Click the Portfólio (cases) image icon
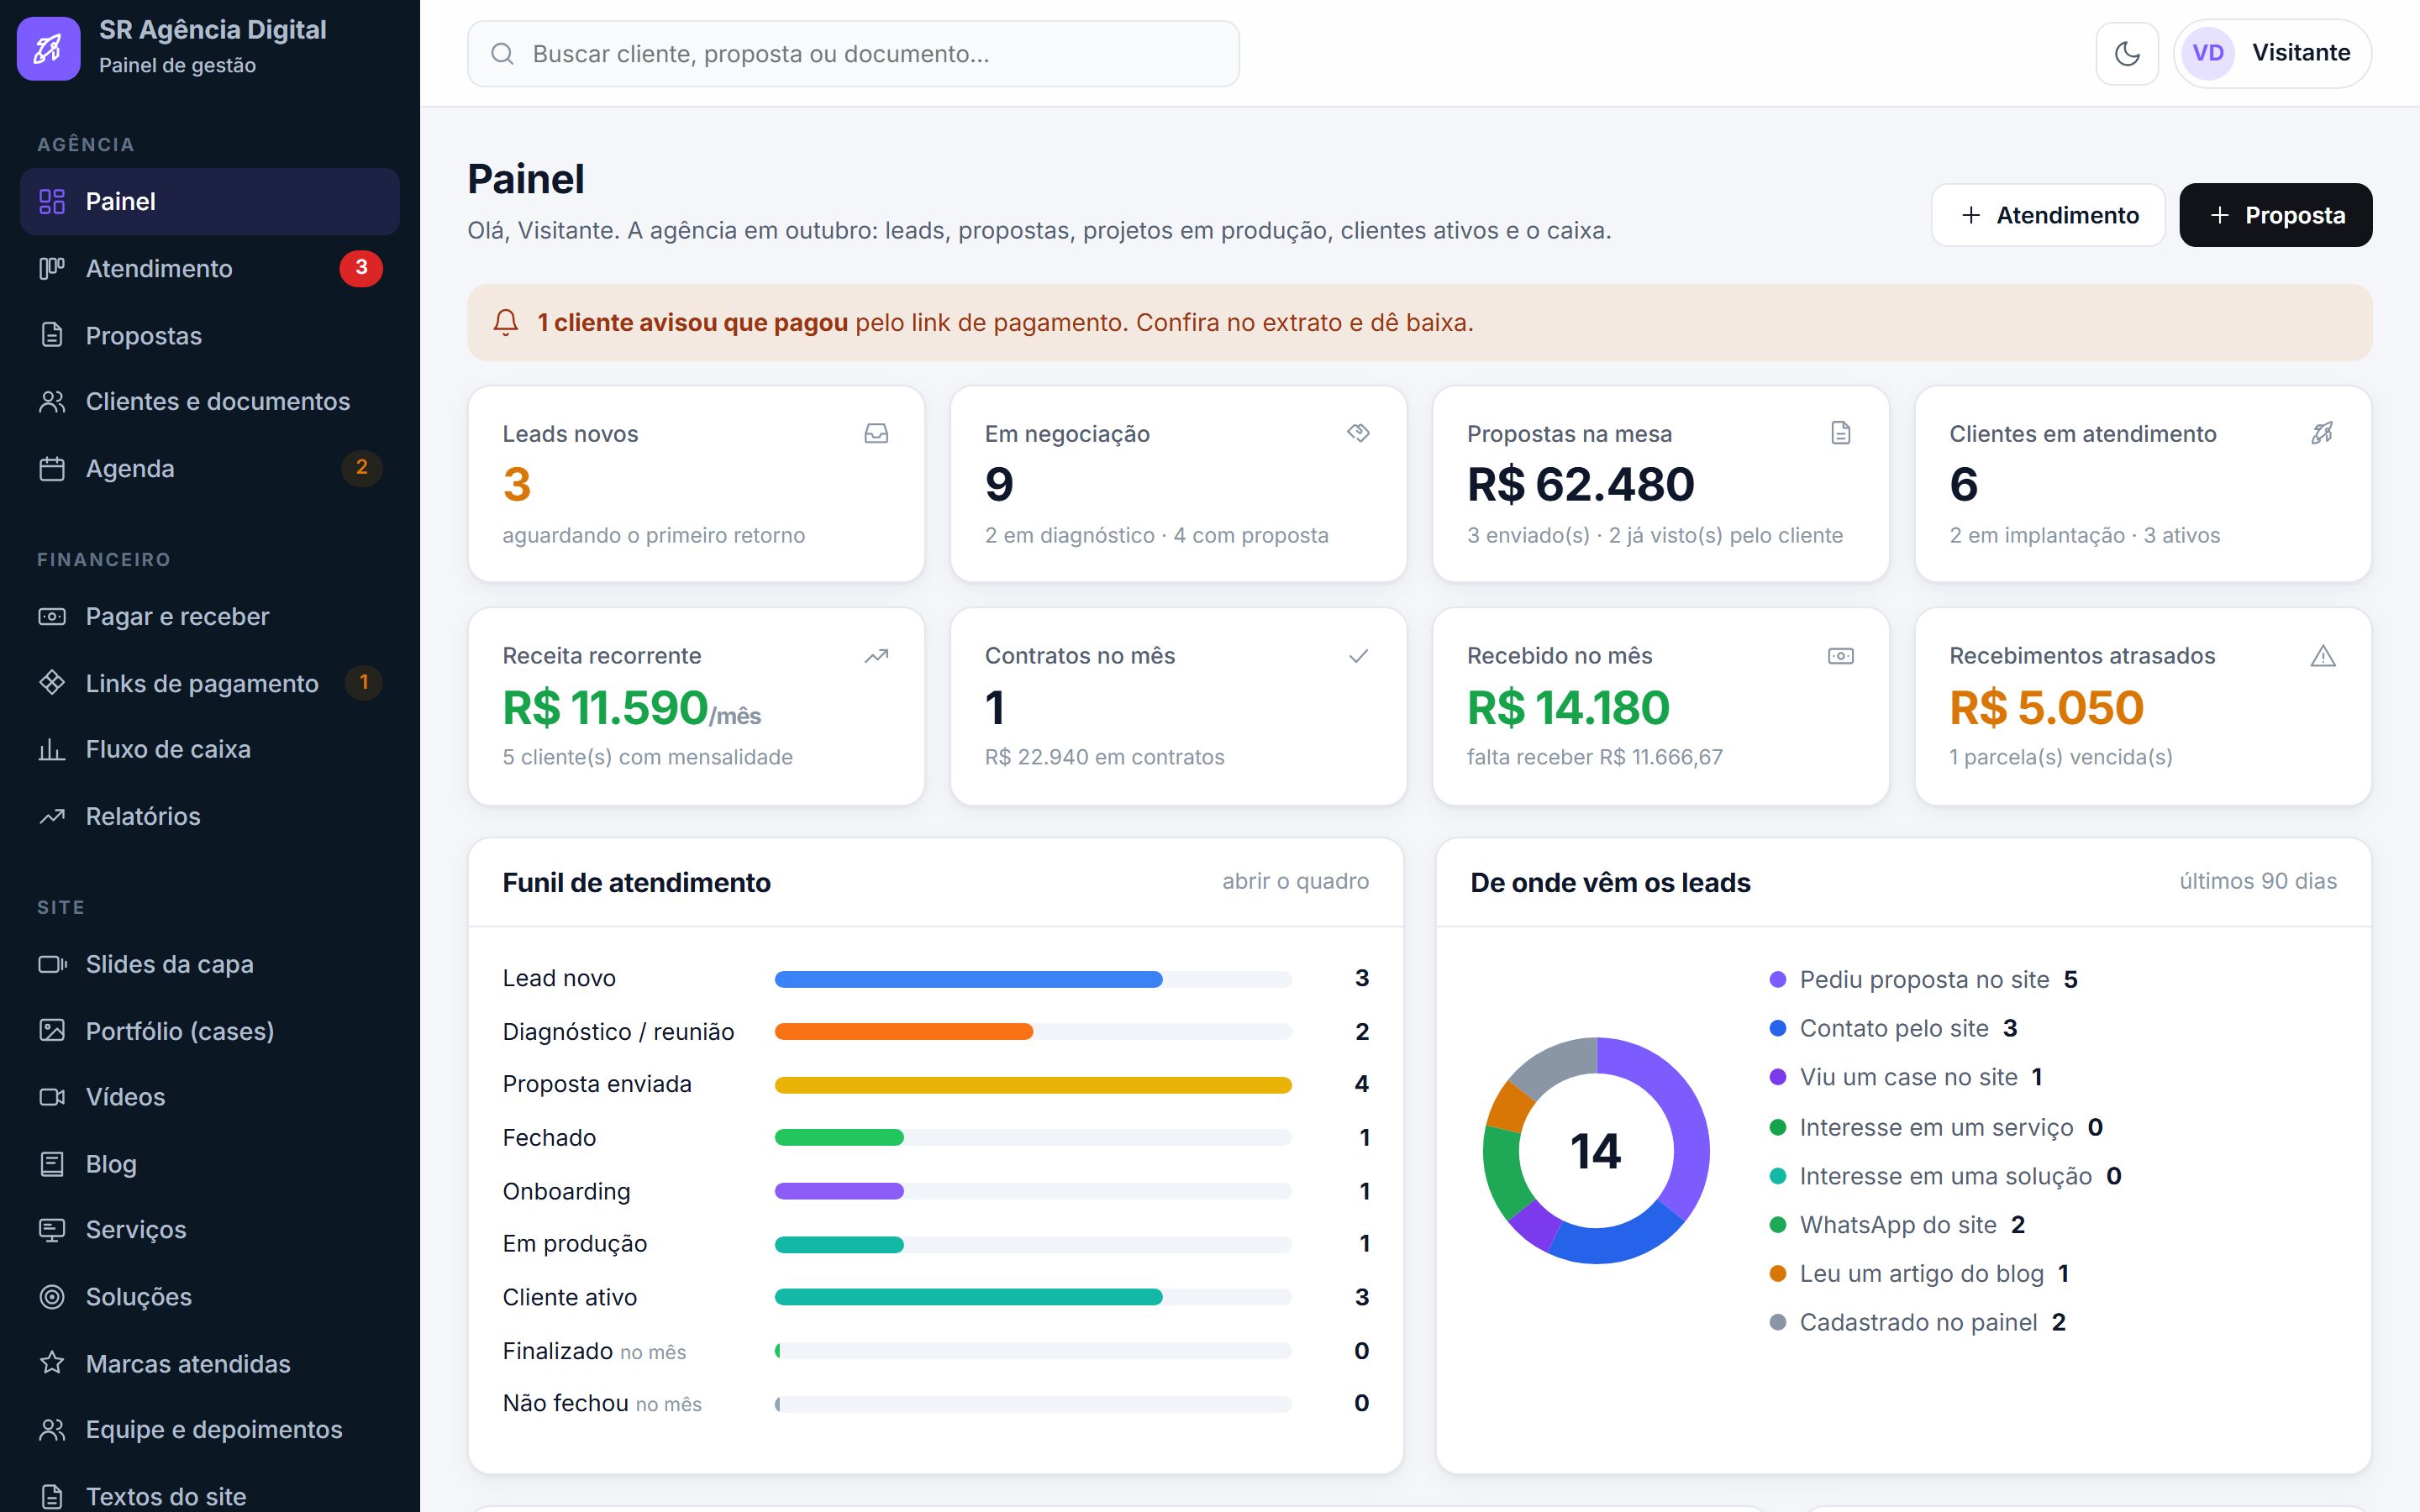The width and height of the screenshot is (2420, 1512). 52,1030
